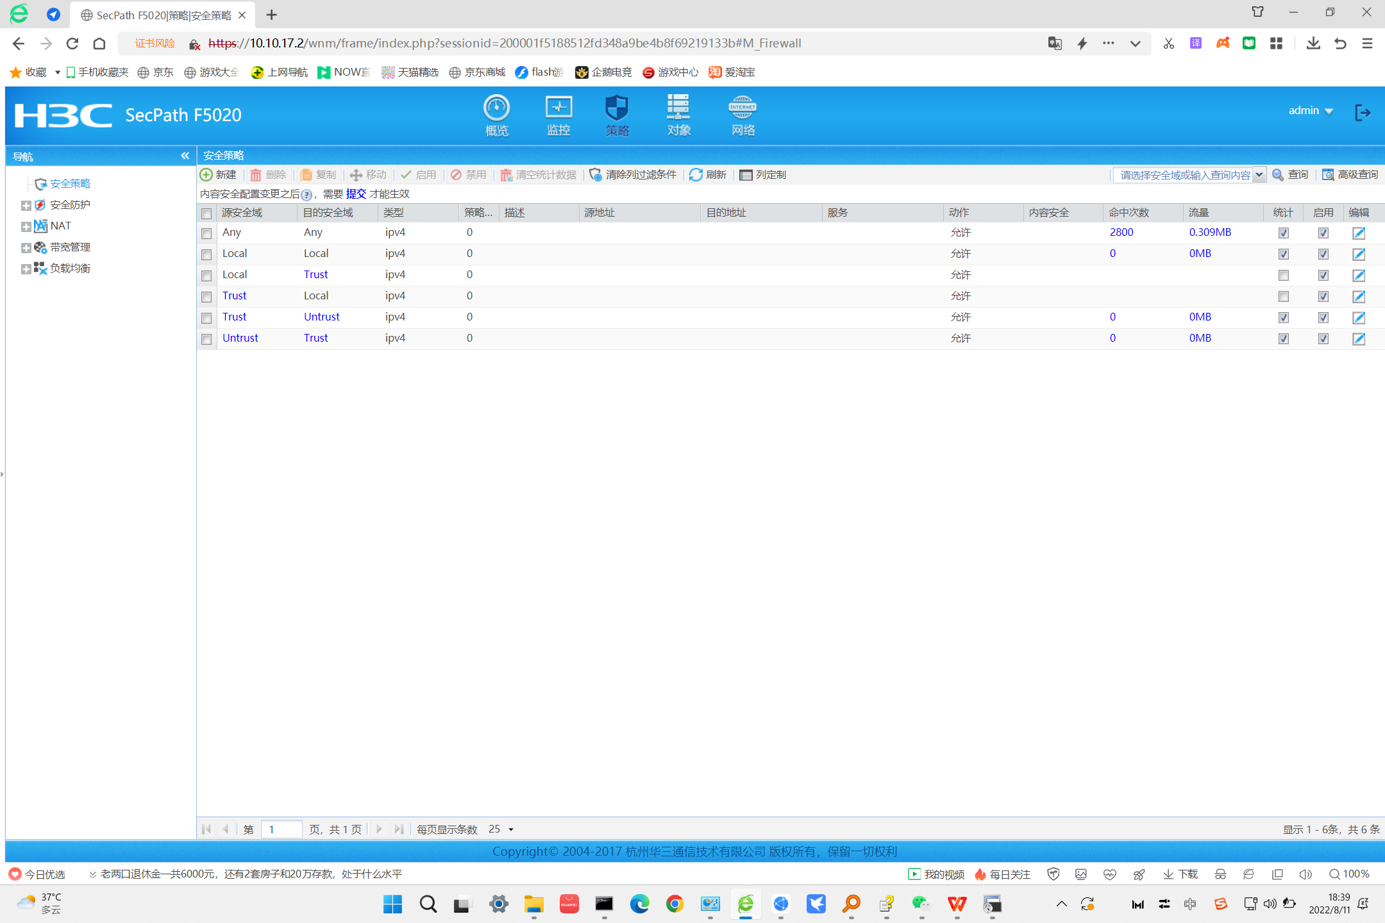Open the security zone query dropdown
1385x923 pixels.
point(1259,175)
